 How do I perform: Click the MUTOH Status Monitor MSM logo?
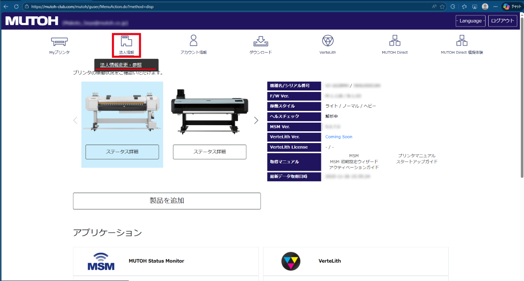101,261
